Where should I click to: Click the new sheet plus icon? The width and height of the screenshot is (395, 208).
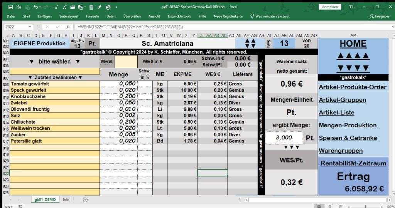(x=85, y=200)
